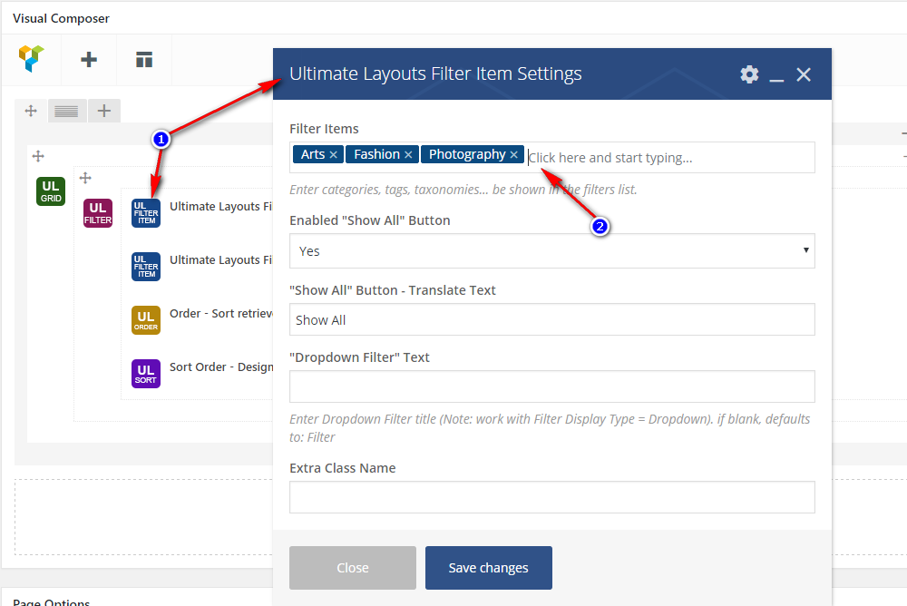Select the first UL Filter Item icon
This screenshot has height=606, width=907.
pyautogui.click(x=146, y=213)
